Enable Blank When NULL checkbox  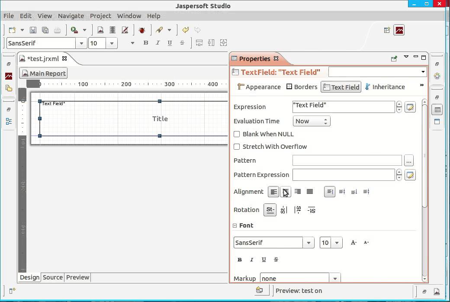click(237, 134)
